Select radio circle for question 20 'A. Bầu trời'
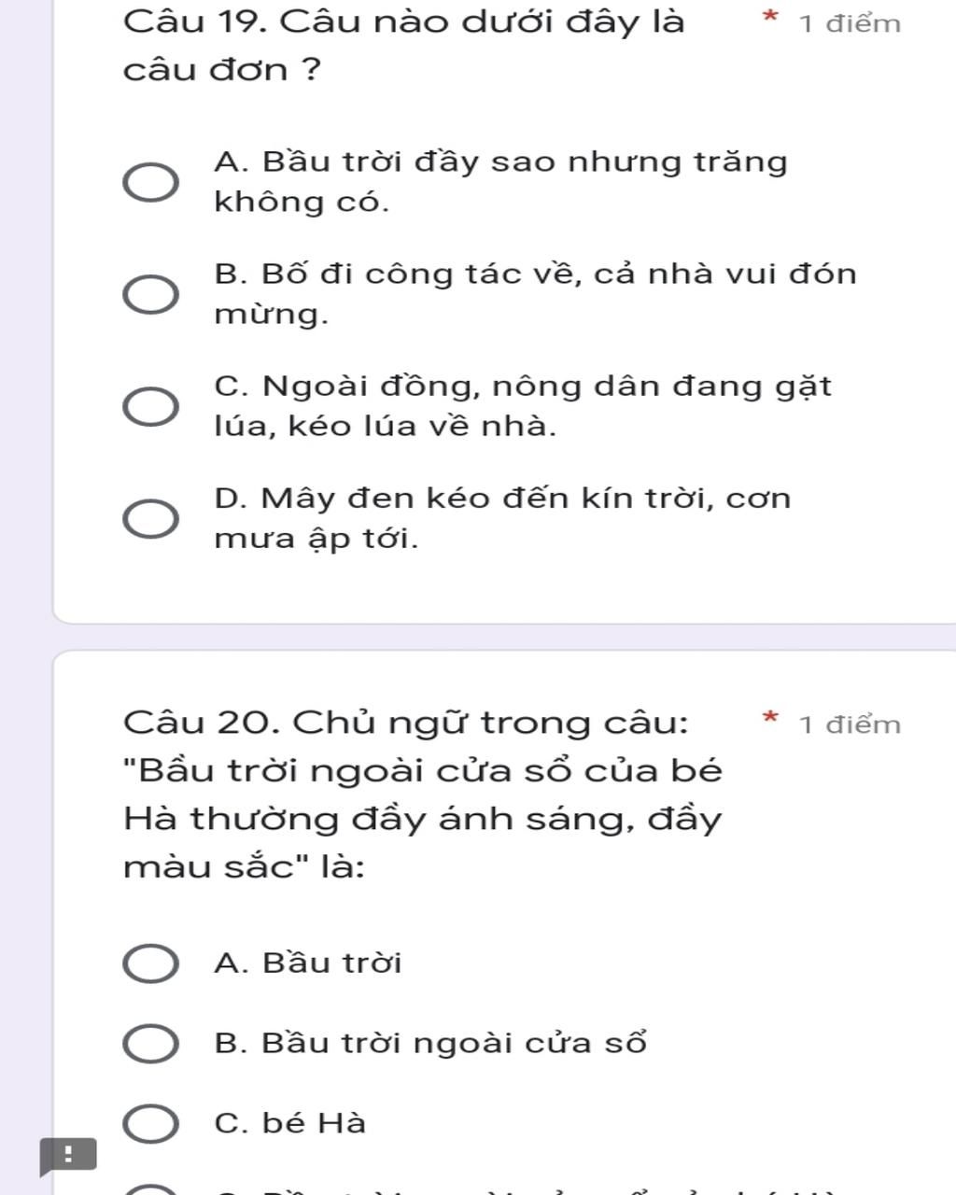Screen dimensions: 956x1195 pyautogui.click(x=151, y=963)
